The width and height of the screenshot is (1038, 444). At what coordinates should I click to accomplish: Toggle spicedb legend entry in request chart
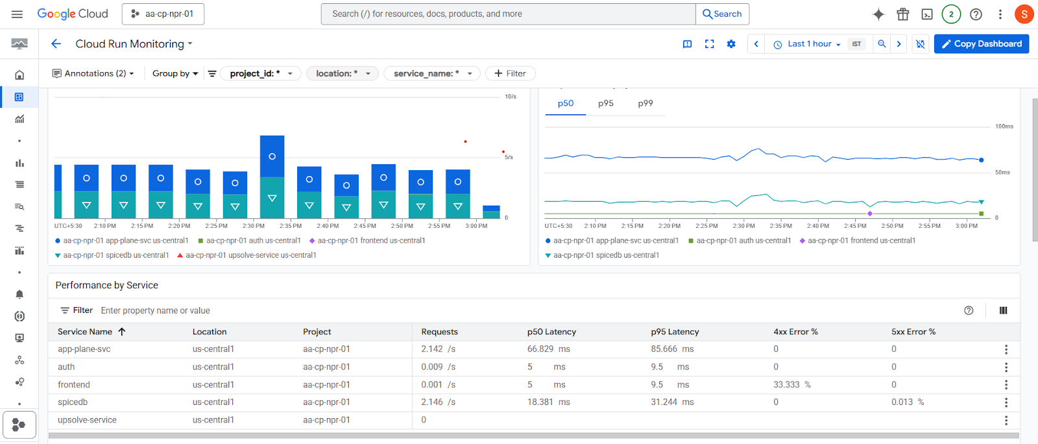(x=112, y=255)
